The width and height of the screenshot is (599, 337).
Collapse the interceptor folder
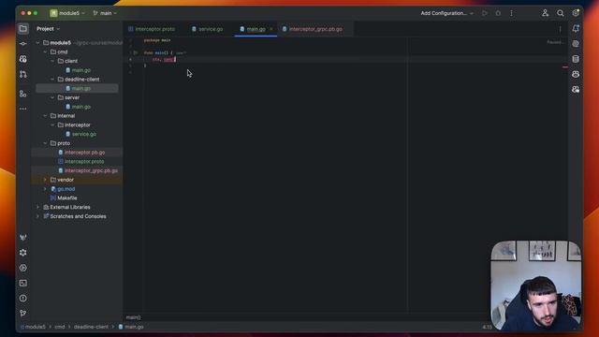(52, 125)
